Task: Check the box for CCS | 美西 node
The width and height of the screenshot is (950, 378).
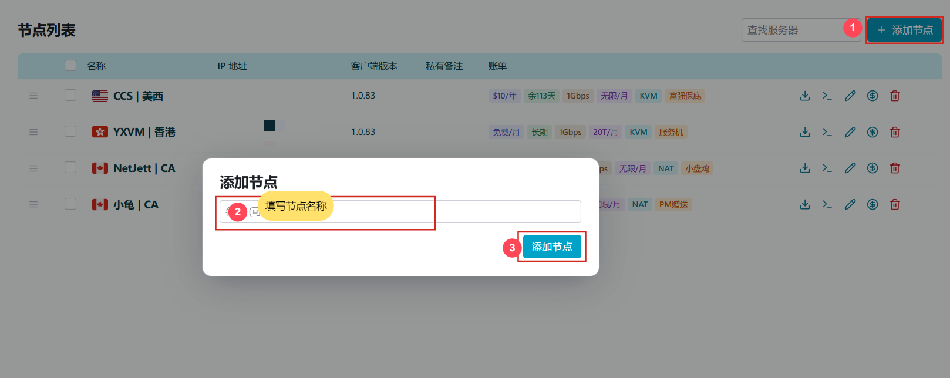Action: pyautogui.click(x=70, y=95)
